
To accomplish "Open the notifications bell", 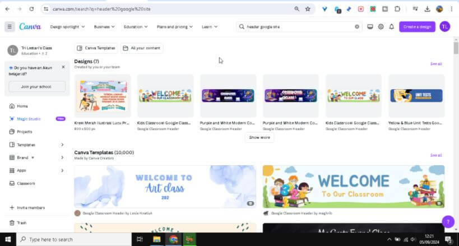I will pyautogui.click(x=392, y=27).
